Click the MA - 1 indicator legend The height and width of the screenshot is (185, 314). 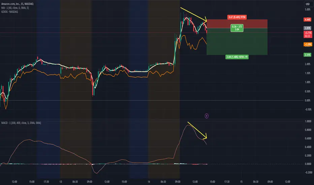15,8
